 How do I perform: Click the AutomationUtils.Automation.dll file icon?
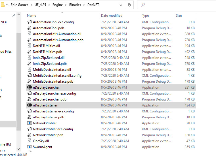click(x=29, y=34)
